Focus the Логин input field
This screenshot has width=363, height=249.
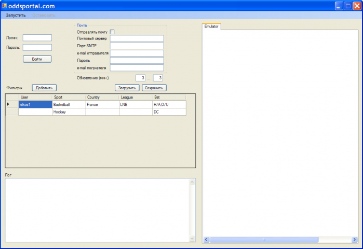coord(37,38)
